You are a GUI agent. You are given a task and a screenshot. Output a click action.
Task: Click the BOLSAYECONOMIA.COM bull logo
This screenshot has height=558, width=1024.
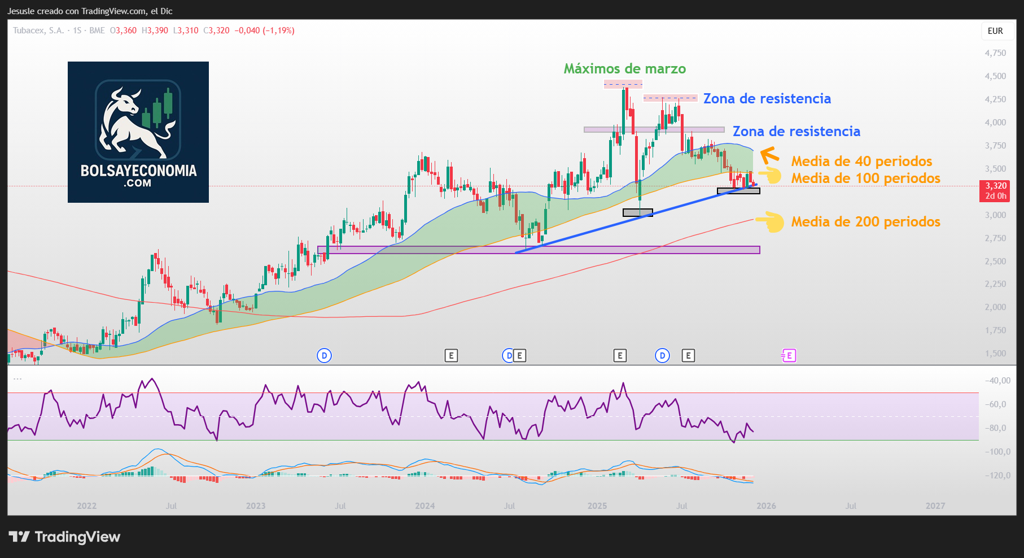pos(138,132)
